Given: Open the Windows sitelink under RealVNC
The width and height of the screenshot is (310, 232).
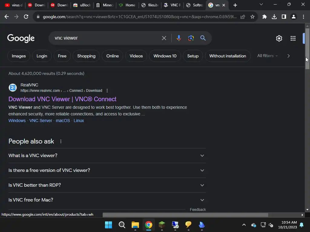Looking at the screenshot, I should [x=17, y=121].
